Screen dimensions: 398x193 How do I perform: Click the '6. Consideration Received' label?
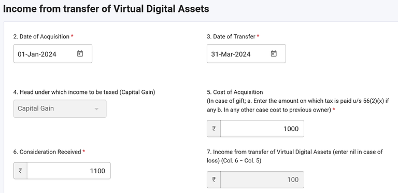tap(47, 152)
